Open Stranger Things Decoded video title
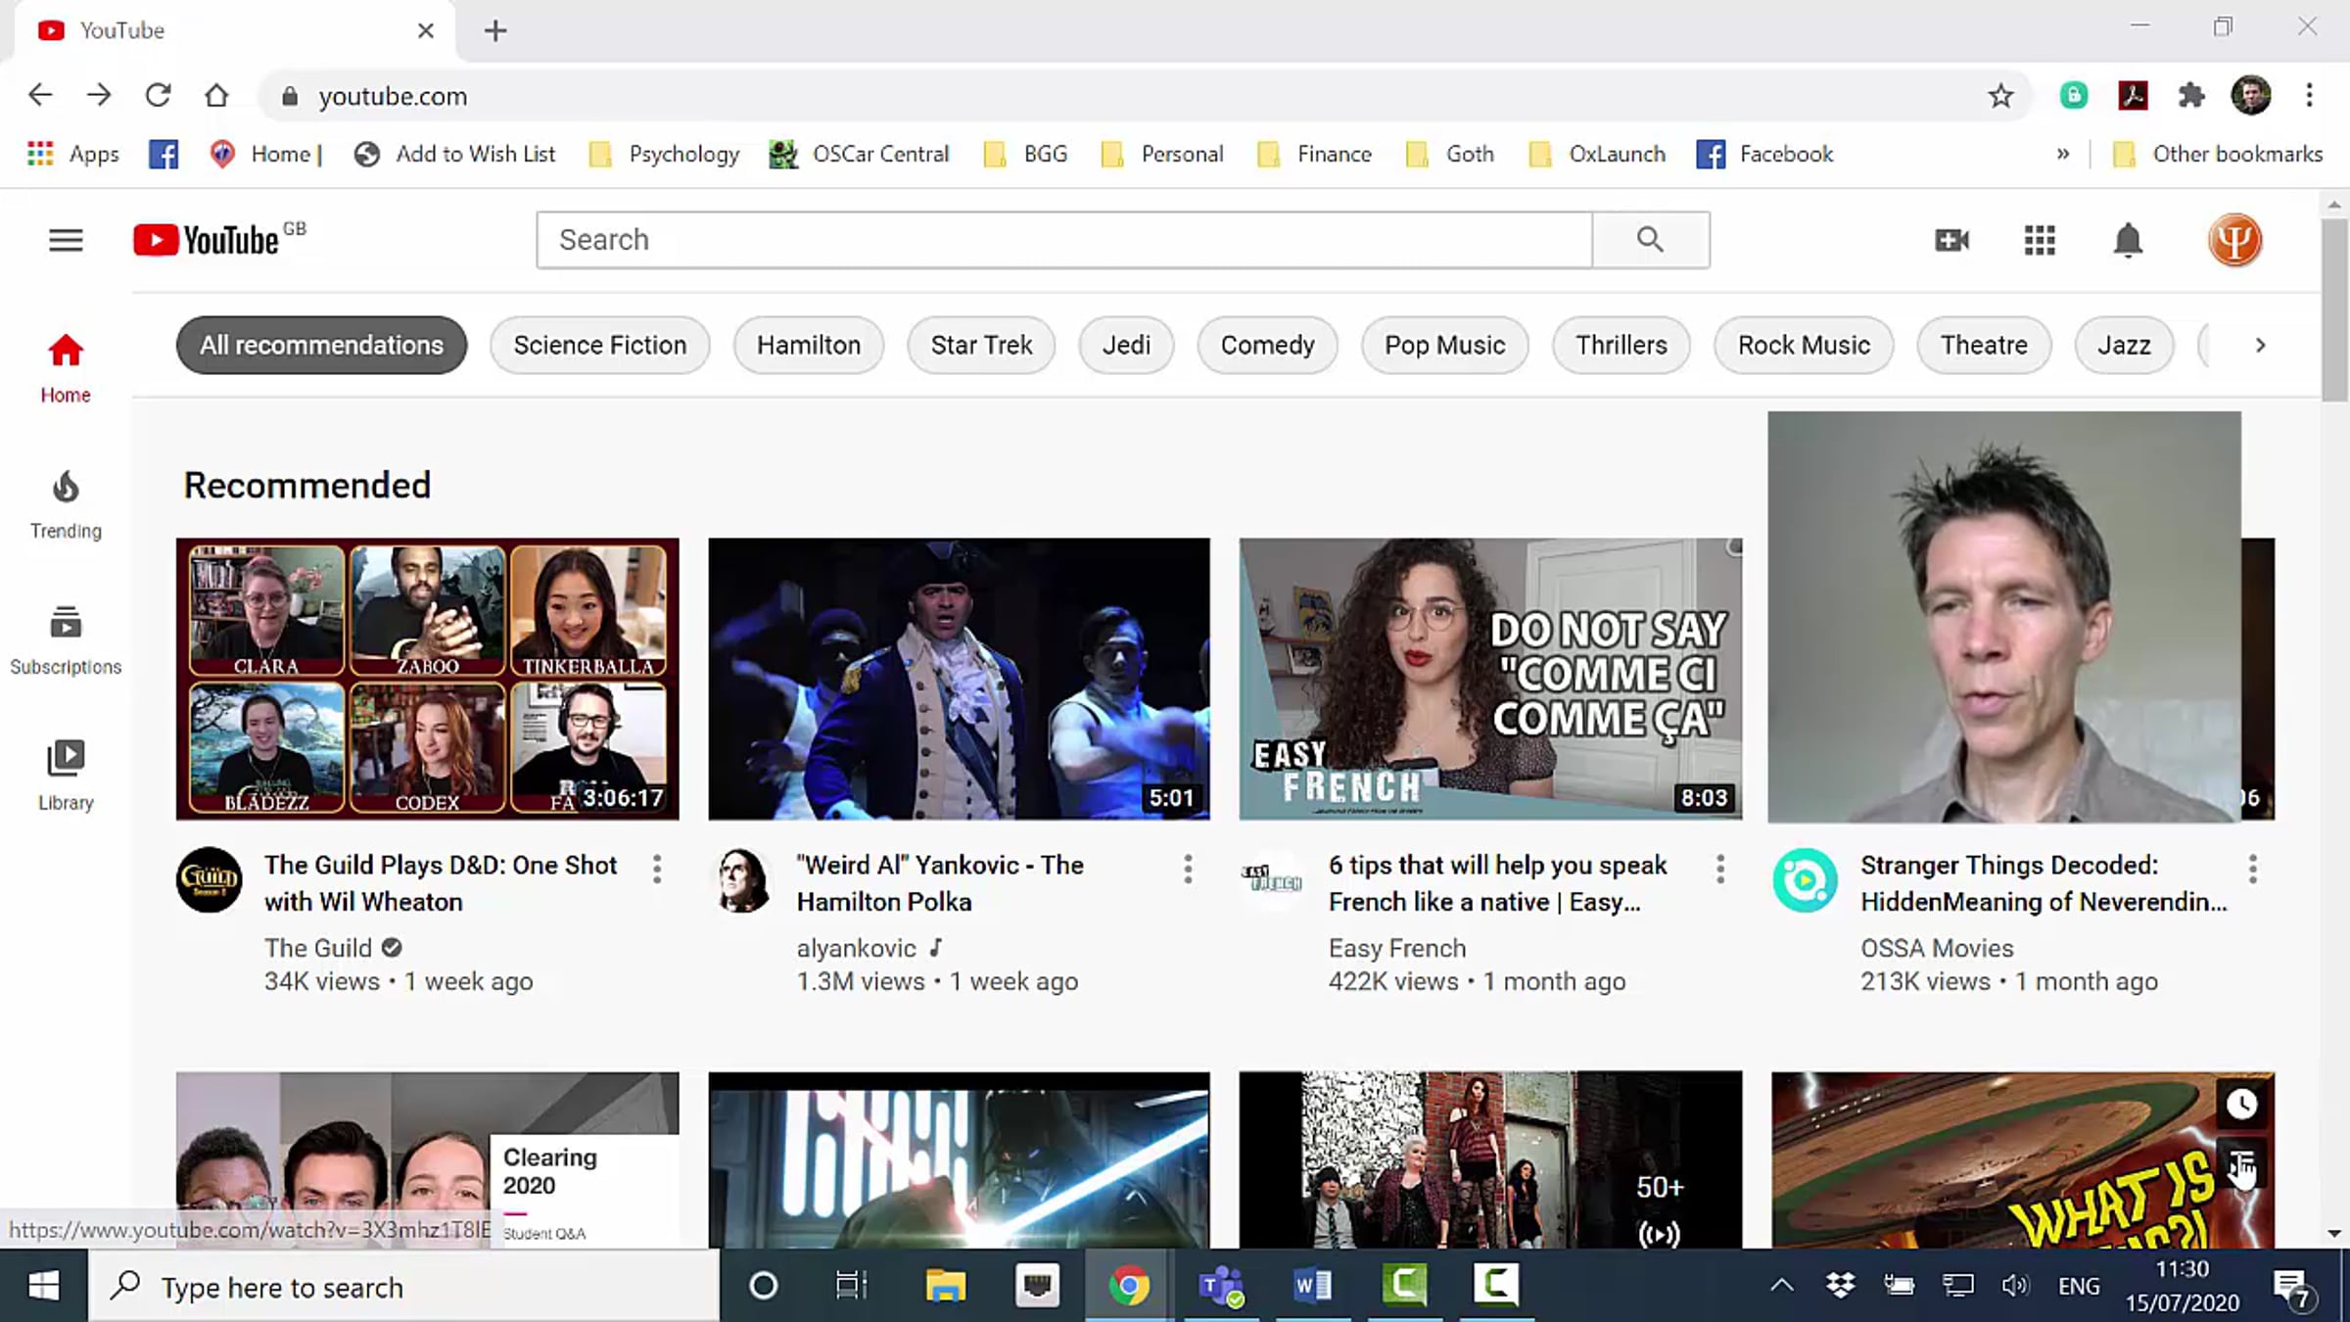The height and width of the screenshot is (1322, 2350). pyautogui.click(x=2044, y=883)
